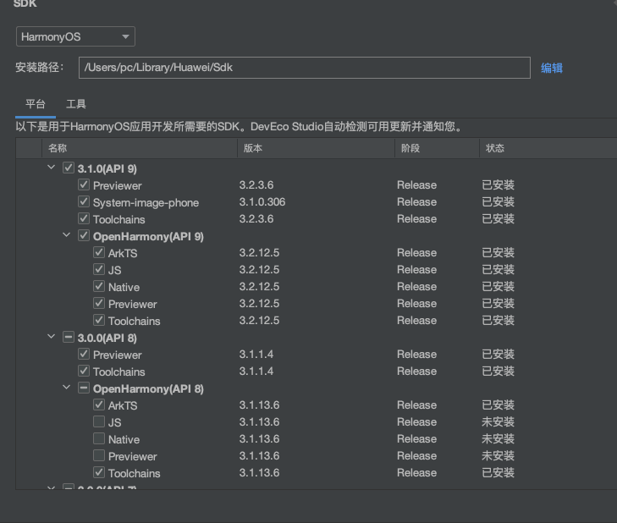The height and width of the screenshot is (523, 617).
Task: Click Previewer version 3.1.1.4 in the API 8 Previewer row
Action: click(256, 355)
